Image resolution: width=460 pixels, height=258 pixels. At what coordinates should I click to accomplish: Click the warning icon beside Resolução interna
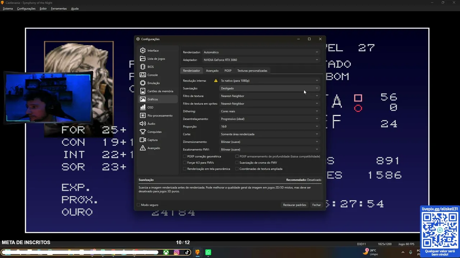216,81
